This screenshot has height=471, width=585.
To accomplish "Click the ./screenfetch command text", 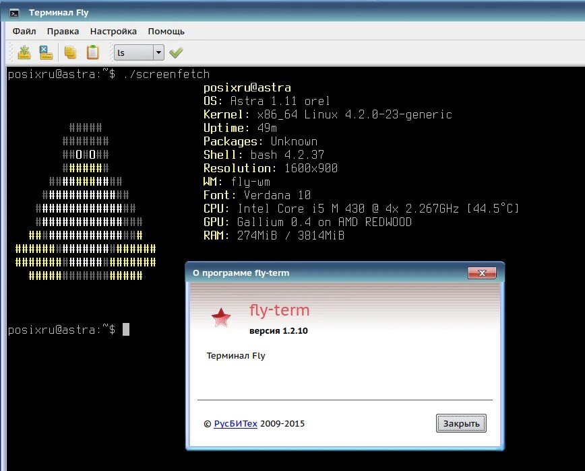I will 166,74.
